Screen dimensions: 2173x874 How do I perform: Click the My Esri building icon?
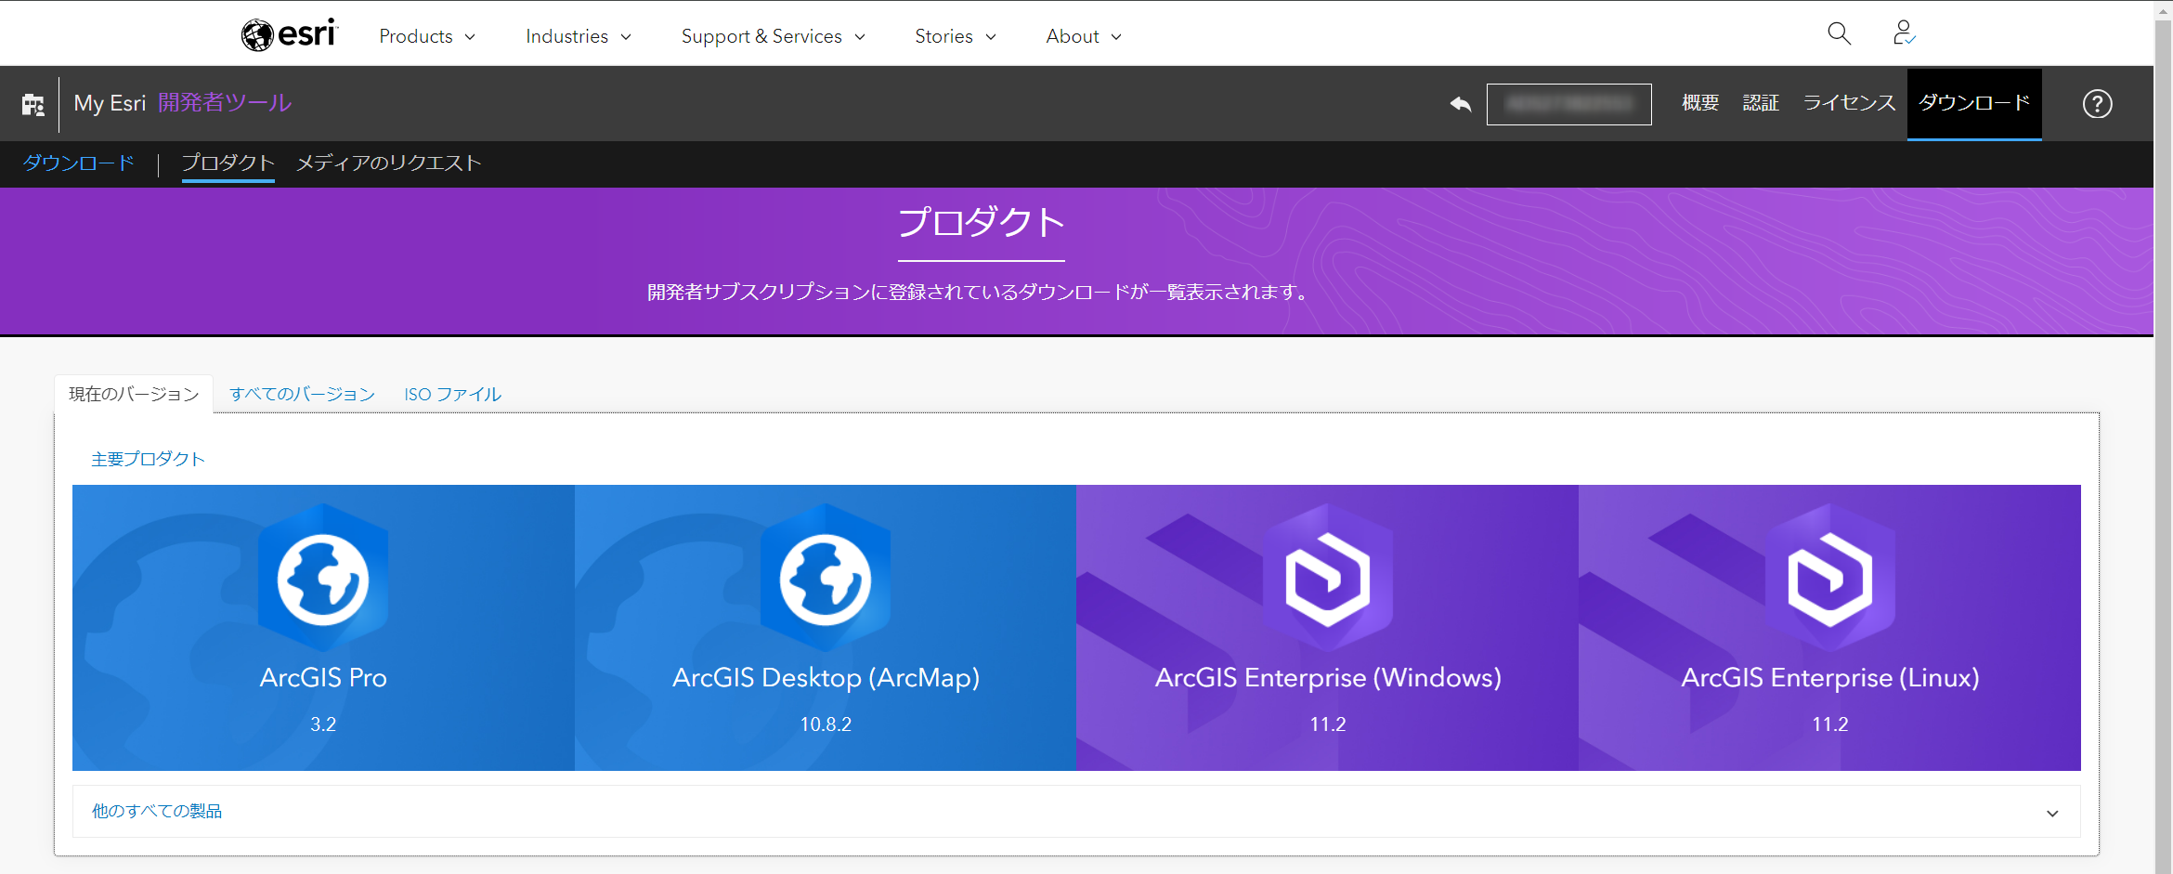click(33, 104)
